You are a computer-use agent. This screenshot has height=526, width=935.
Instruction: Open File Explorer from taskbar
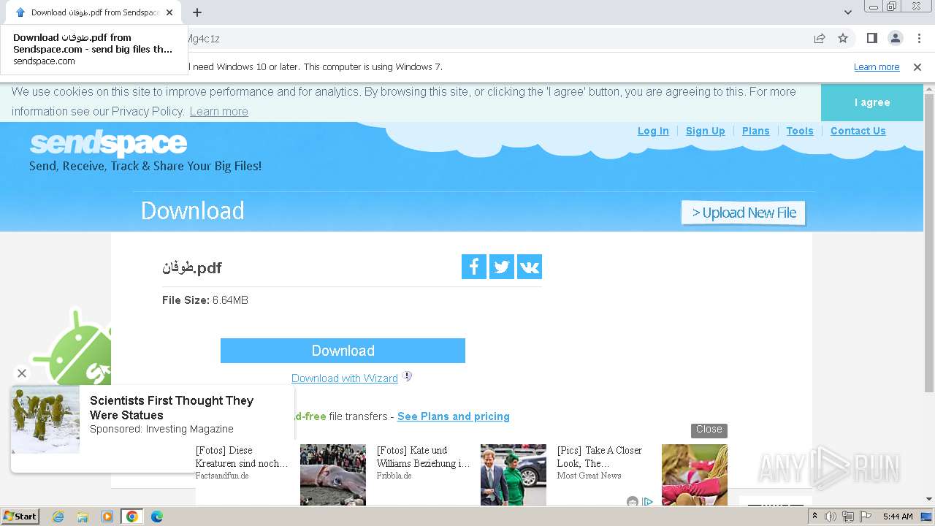click(83, 517)
